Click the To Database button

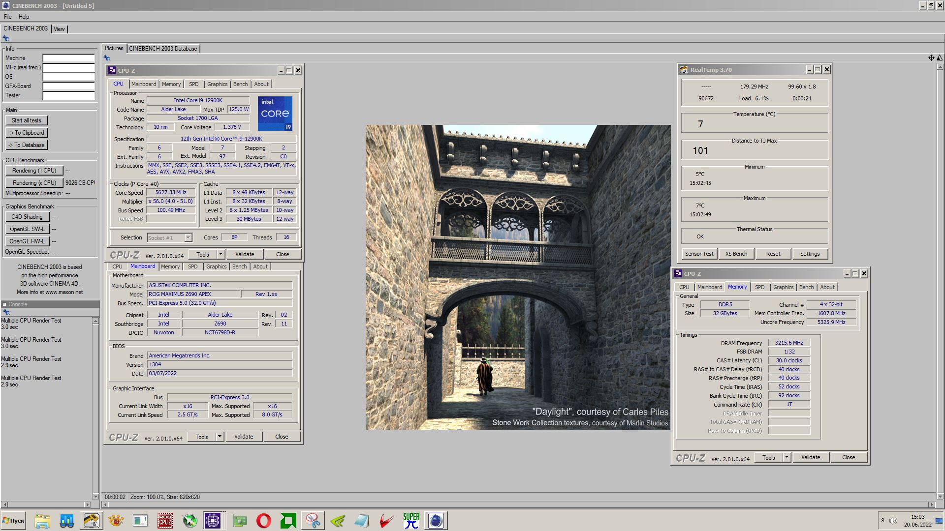pyautogui.click(x=27, y=145)
